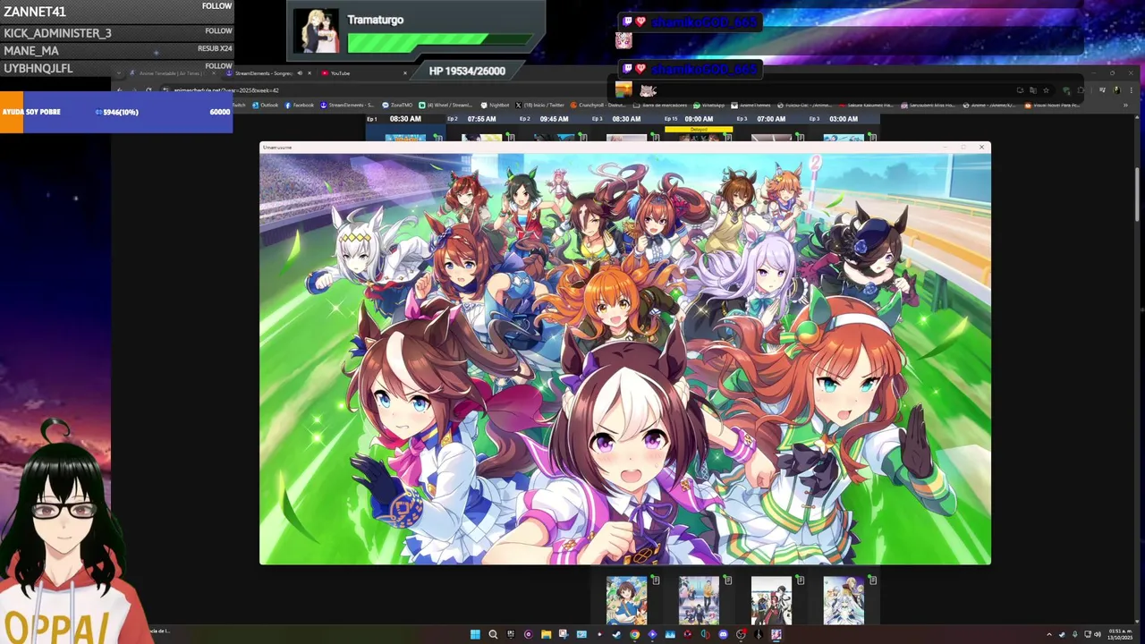Screen dimensions: 1145x644
Task: Open the ZonaTMO bookmark
Action: [397, 105]
